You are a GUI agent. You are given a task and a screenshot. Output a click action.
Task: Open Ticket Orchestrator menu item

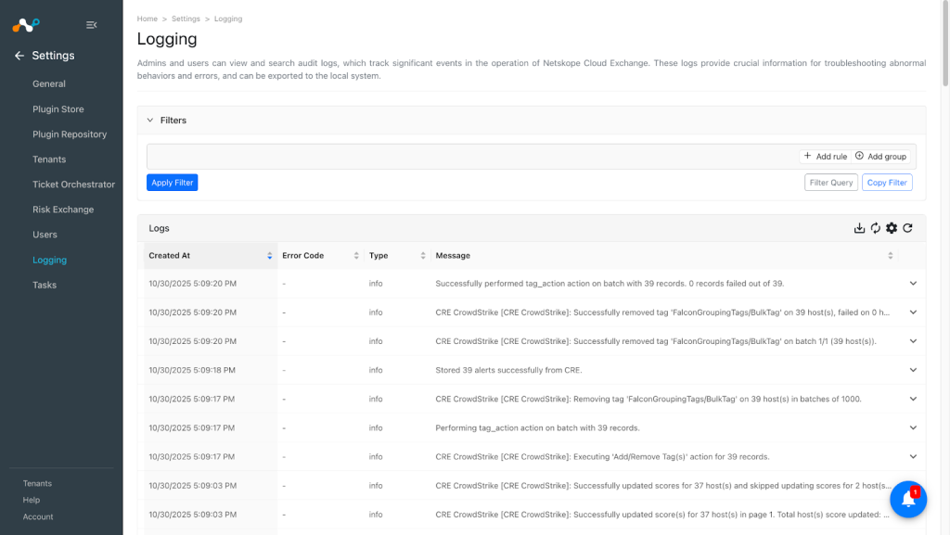tap(74, 185)
